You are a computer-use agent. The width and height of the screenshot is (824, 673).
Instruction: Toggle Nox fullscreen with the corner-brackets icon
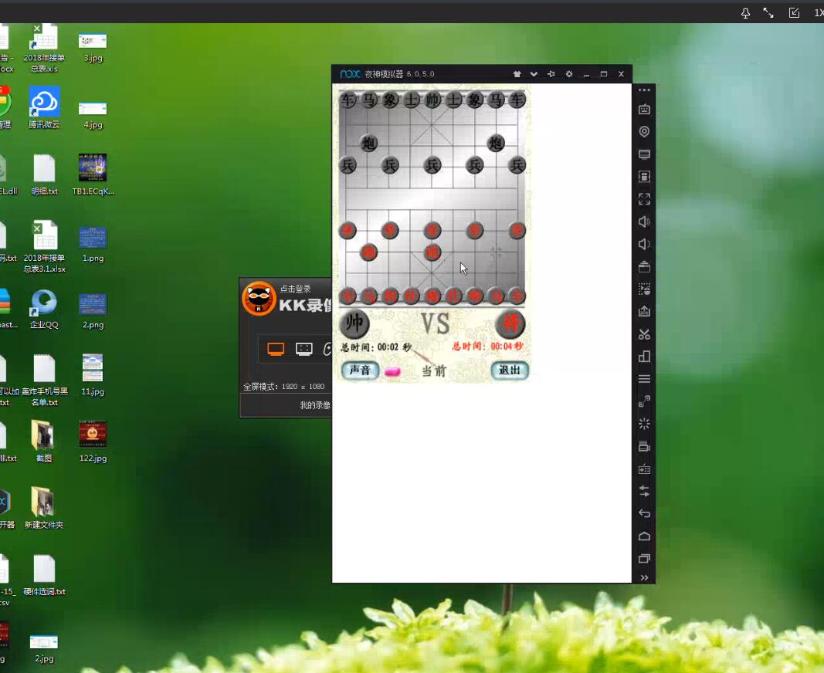coord(644,199)
